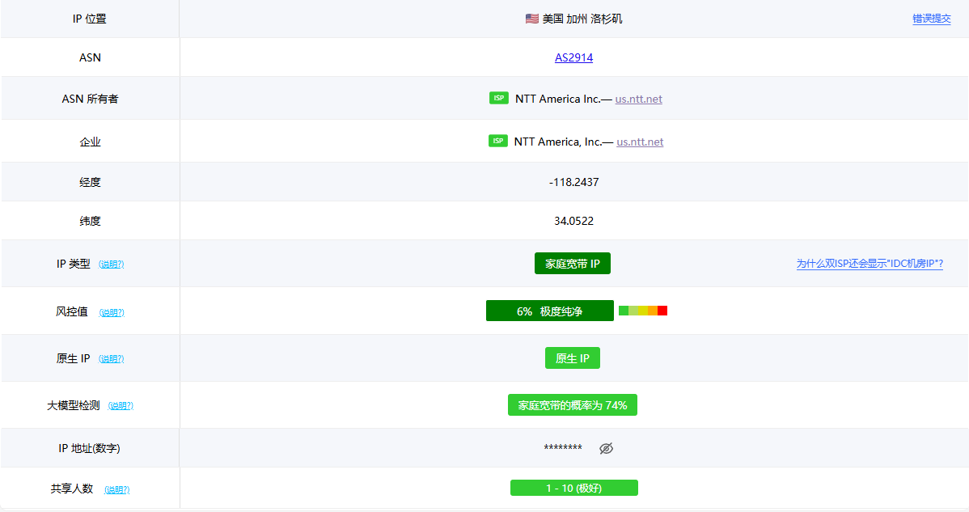Open the 错误提交 link
The width and height of the screenshot is (969, 512).
[932, 19]
